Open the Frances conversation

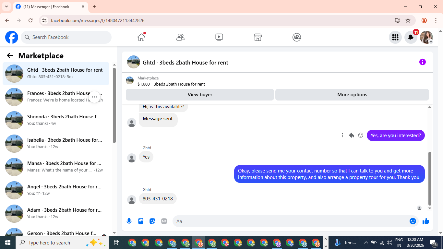tap(56, 97)
